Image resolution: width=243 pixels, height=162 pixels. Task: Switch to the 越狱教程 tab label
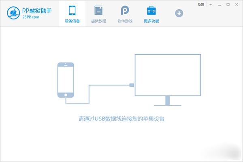[x=98, y=21]
